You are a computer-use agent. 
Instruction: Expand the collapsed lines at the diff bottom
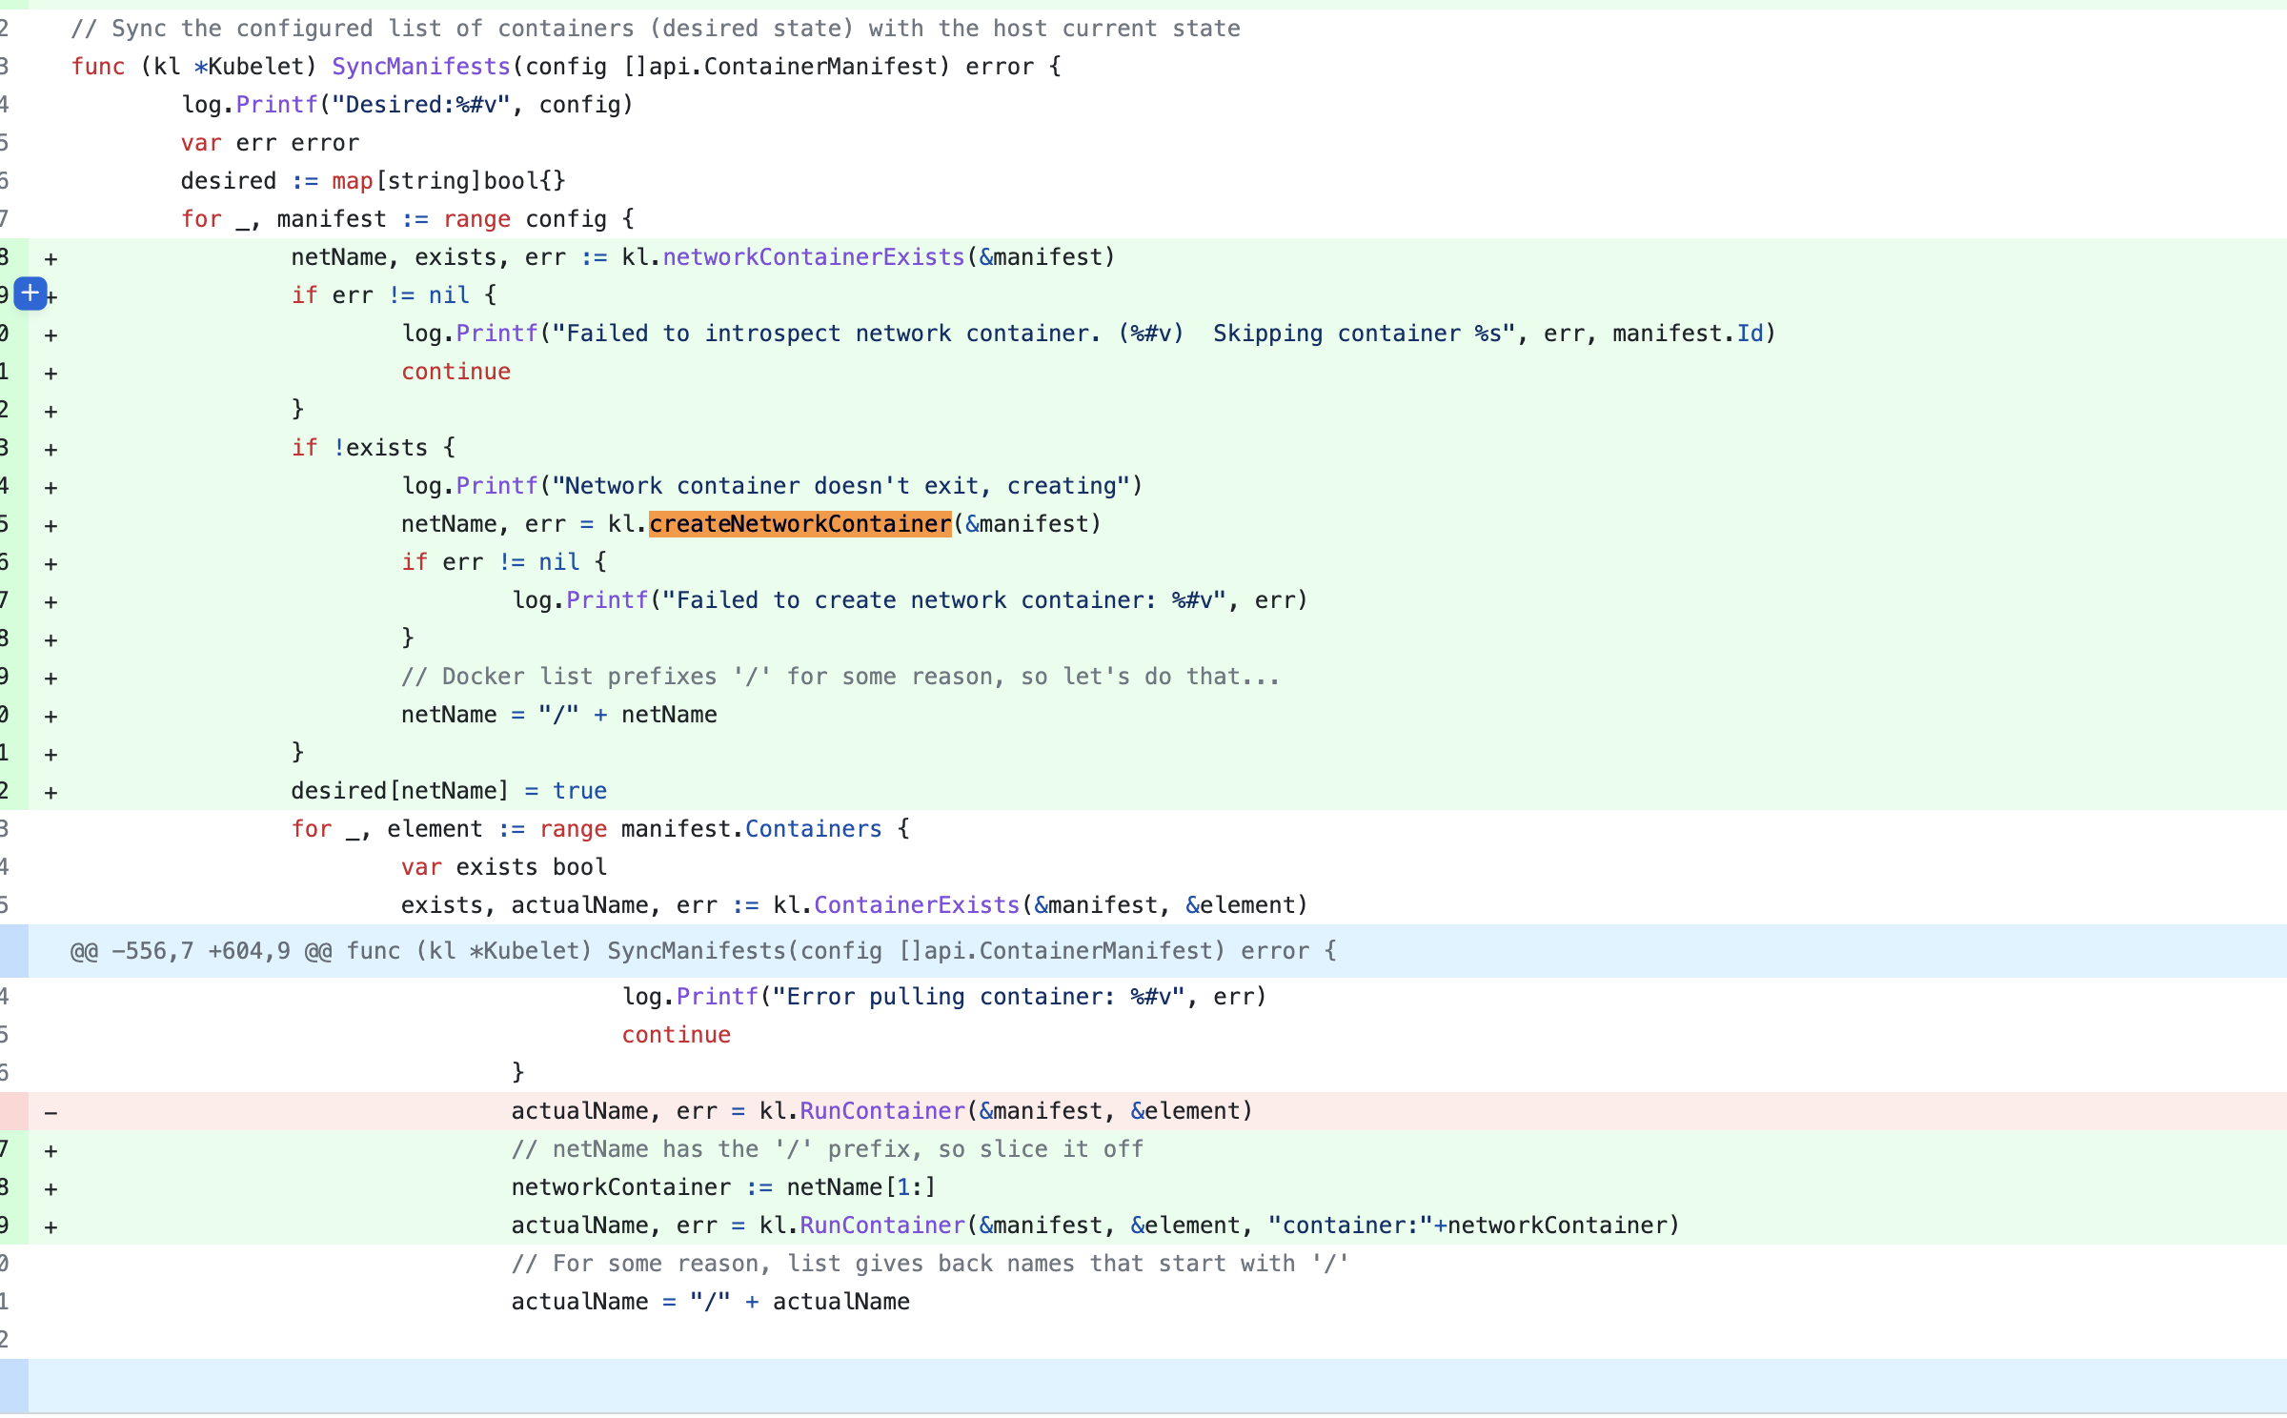click(x=13, y=1385)
